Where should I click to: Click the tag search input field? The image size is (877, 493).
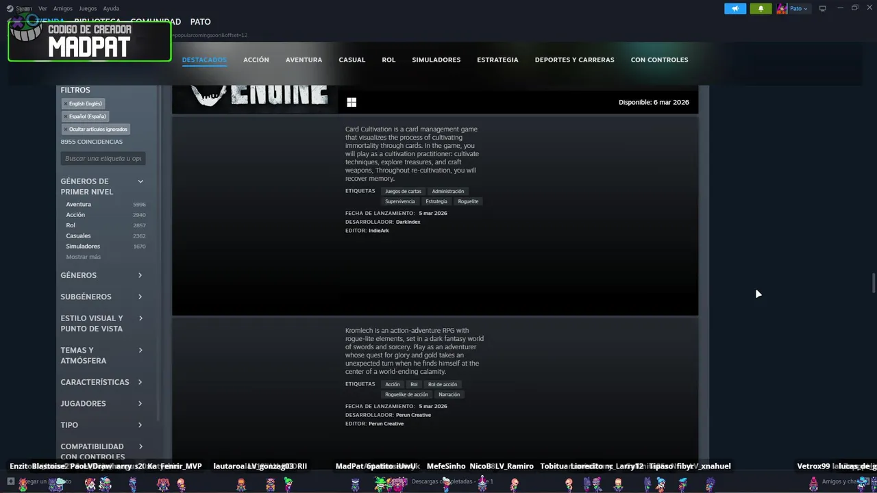click(x=103, y=158)
